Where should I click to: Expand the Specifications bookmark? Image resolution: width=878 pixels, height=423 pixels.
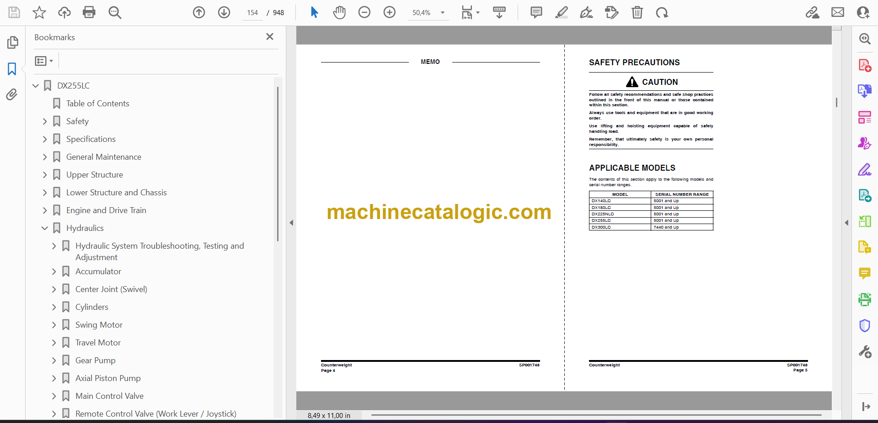45,139
